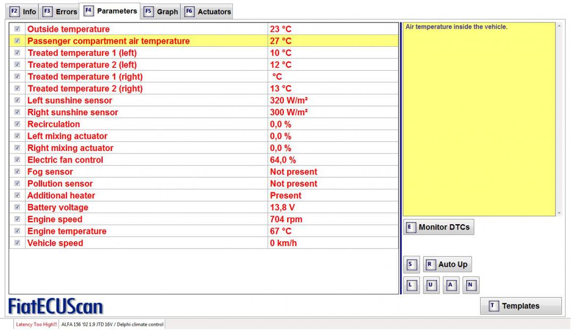Viewport: 571px width, 330px height.
Task: Toggle the Battery voltage checkbox
Action: [17, 207]
